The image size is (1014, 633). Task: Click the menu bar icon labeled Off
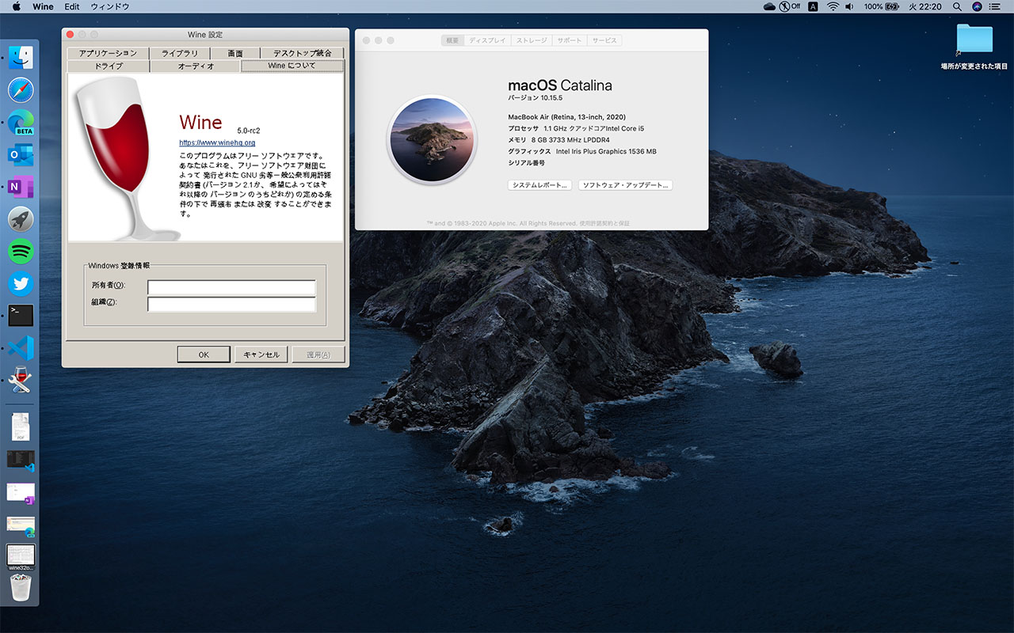point(790,6)
